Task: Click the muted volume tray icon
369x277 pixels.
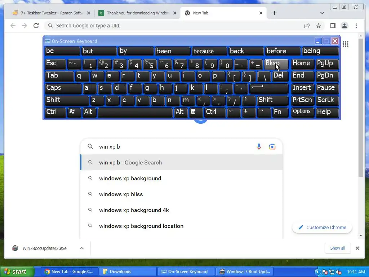Action: coord(338,272)
